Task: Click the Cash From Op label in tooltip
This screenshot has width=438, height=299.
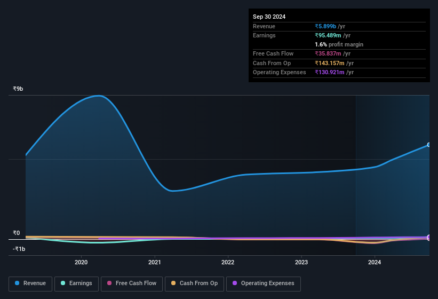Action: (x=272, y=63)
